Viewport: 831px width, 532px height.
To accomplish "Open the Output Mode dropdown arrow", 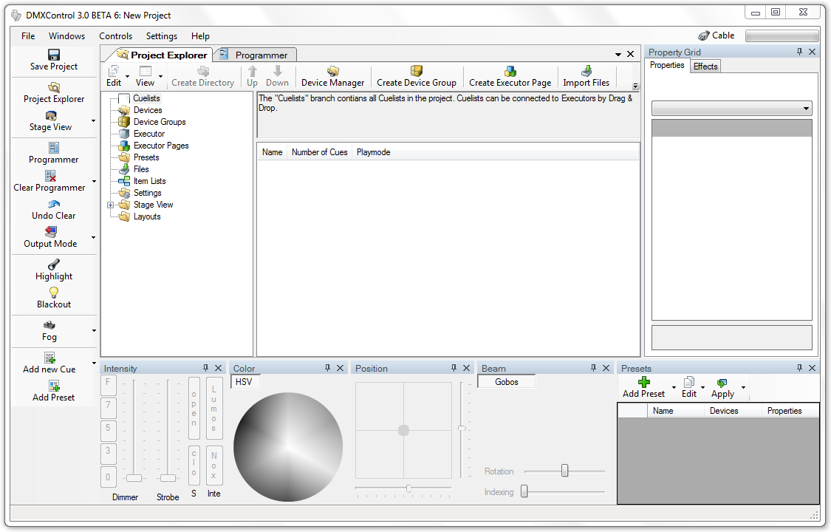I will click(94, 238).
